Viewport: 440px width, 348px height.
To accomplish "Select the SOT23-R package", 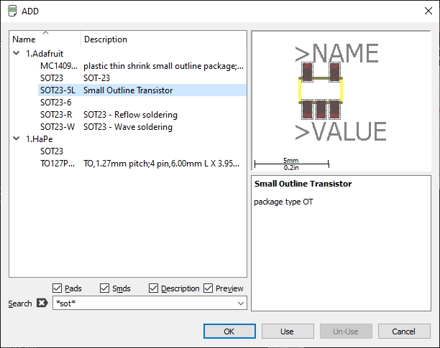I will pos(142,115).
